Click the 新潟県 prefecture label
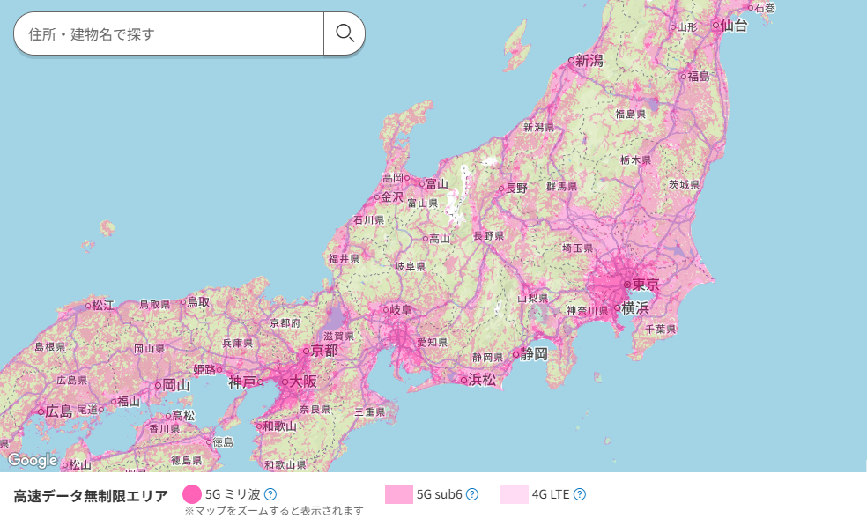This screenshot has width=867, height=526. [539, 127]
